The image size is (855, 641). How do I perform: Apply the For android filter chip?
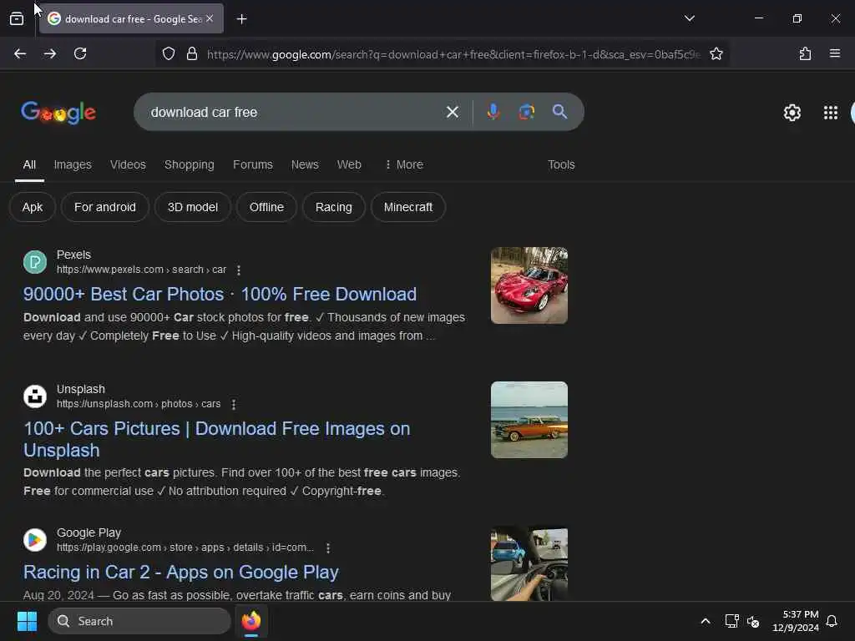(x=104, y=207)
